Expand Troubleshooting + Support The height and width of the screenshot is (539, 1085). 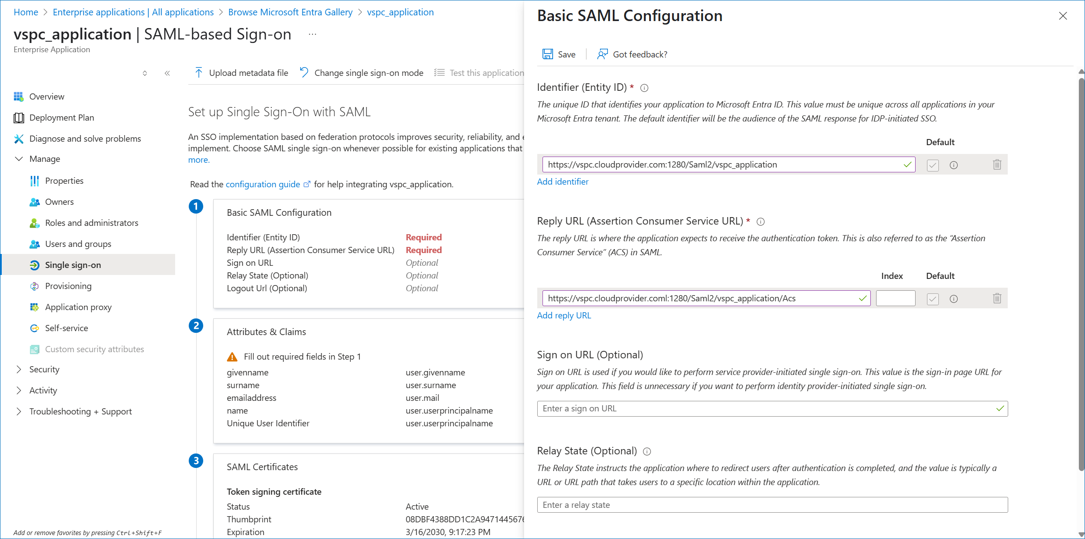point(18,411)
